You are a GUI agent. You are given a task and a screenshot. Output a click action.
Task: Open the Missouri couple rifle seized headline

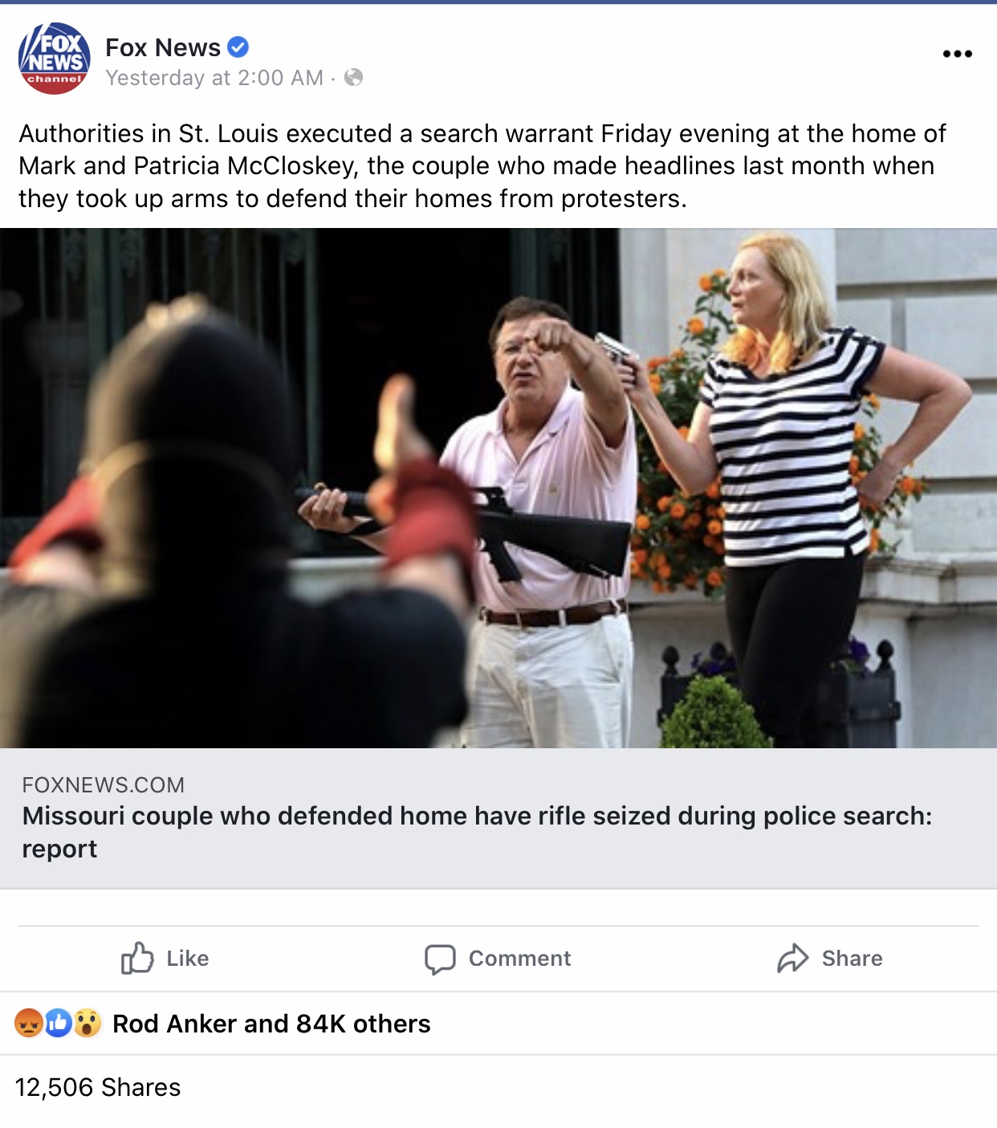click(477, 832)
